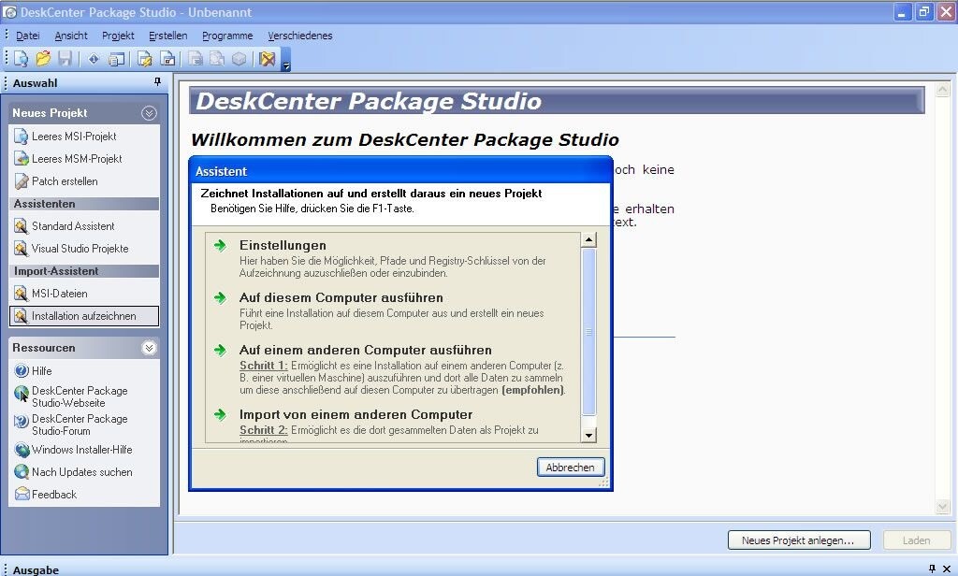Open the Einstellungen option in the Assistent

(283, 246)
